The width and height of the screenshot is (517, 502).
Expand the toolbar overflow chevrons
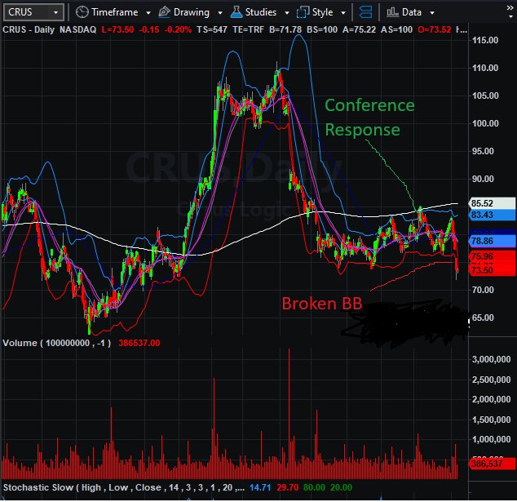(x=510, y=12)
